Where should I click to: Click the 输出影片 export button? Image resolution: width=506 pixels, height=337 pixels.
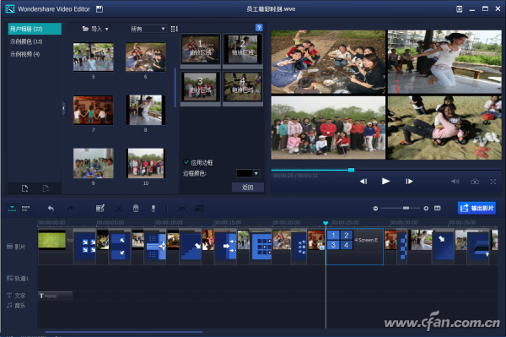pos(476,208)
